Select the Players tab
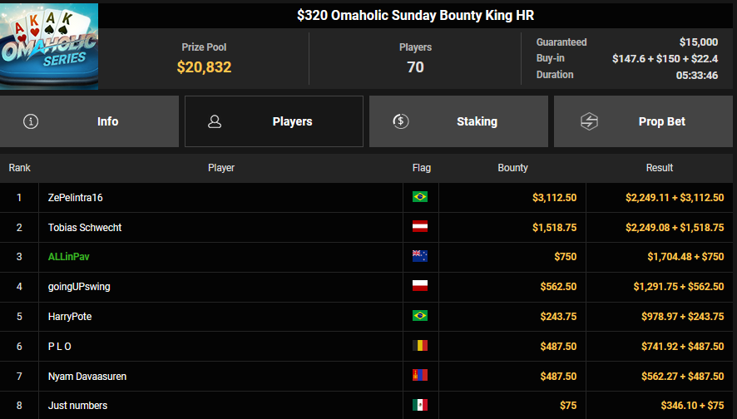Image resolution: width=737 pixels, height=419 pixels. click(x=274, y=121)
